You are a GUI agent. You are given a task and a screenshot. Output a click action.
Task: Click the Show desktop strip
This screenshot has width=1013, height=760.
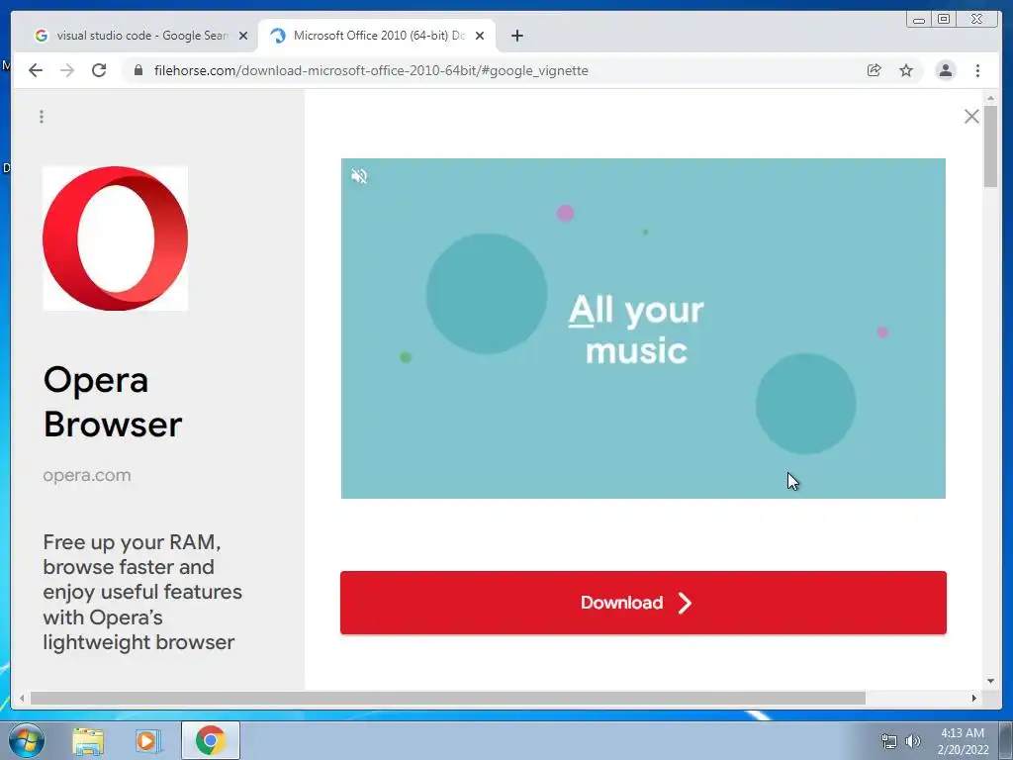1006,740
